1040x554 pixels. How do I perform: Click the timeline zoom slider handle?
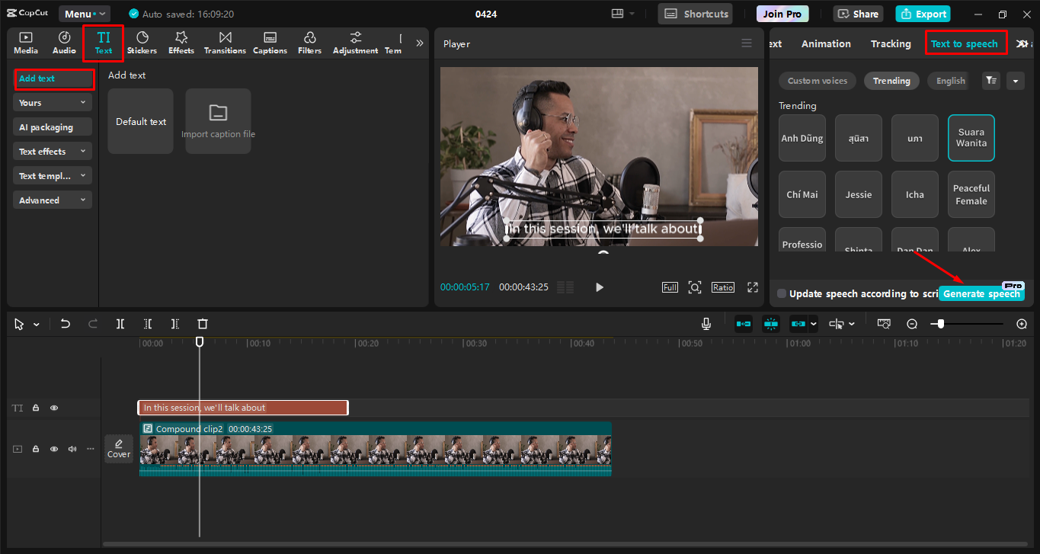click(x=941, y=324)
